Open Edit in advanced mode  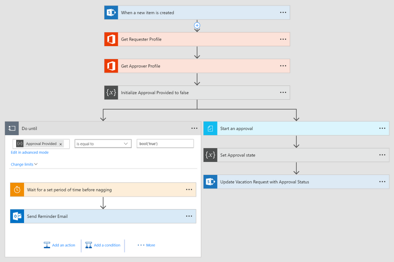[30, 152]
